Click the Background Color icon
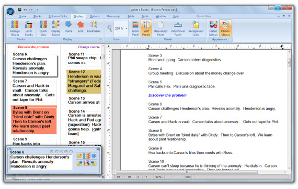 tap(196, 28)
